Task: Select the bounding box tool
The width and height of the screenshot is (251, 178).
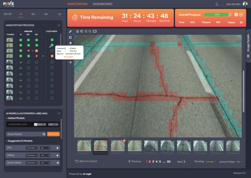Action: click(70, 37)
